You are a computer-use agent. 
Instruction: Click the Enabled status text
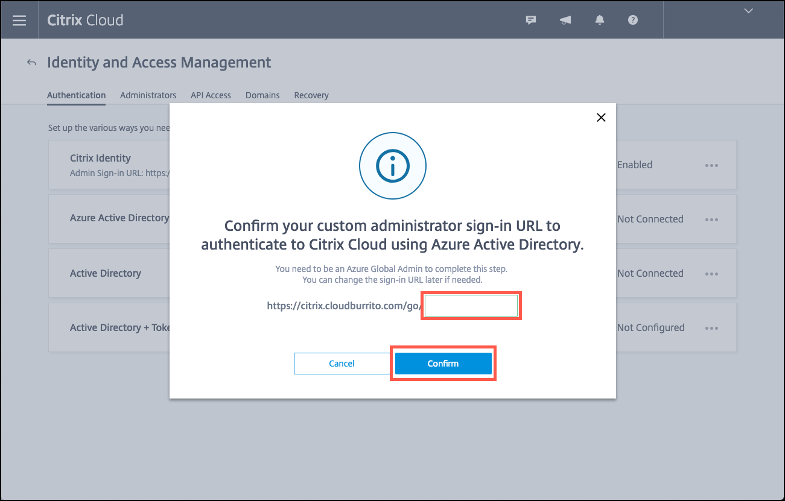tap(635, 165)
